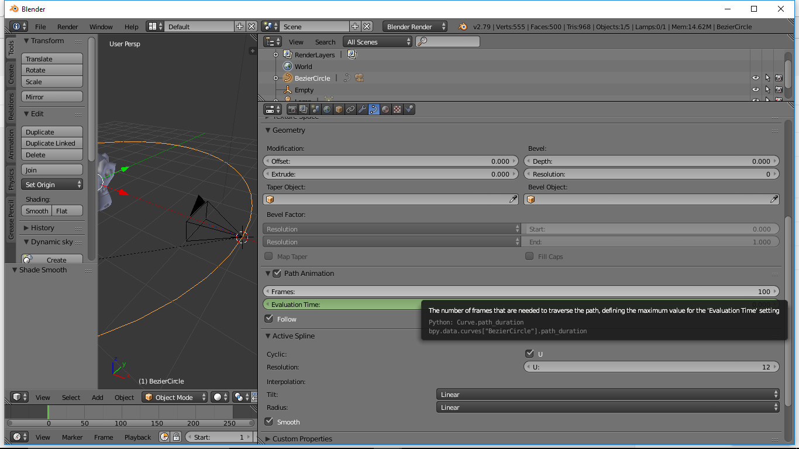Viewport: 799px width, 449px height.
Task: Open the Material properties tab
Action: 385,109
